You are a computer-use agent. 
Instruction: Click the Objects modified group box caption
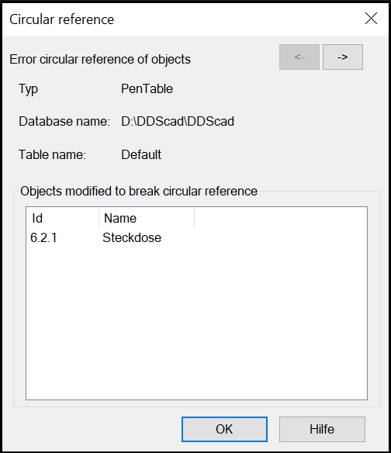tap(139, 192)
